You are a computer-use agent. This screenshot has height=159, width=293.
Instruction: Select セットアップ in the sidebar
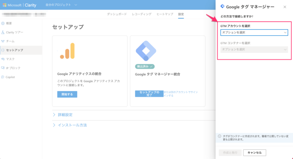pyautogui.click(x=21, y=50)
